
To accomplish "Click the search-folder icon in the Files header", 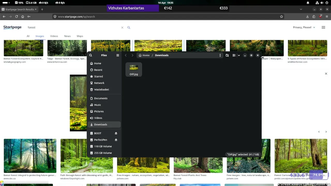I will 227,55.
